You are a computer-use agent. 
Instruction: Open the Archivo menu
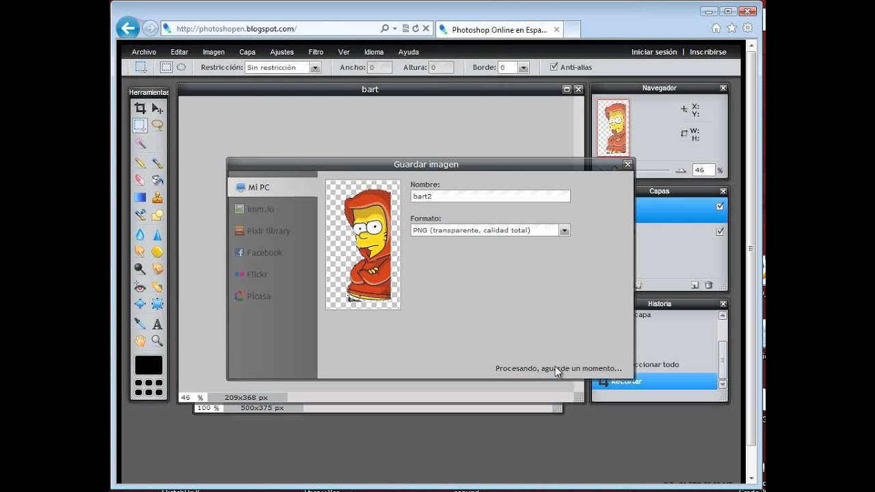[x=144, y=52]
